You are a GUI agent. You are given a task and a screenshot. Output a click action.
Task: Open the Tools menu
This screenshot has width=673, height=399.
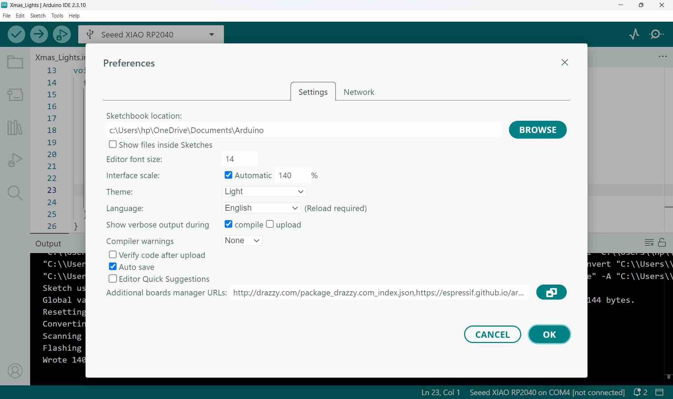pyautogui.click(x=57, y=16)
